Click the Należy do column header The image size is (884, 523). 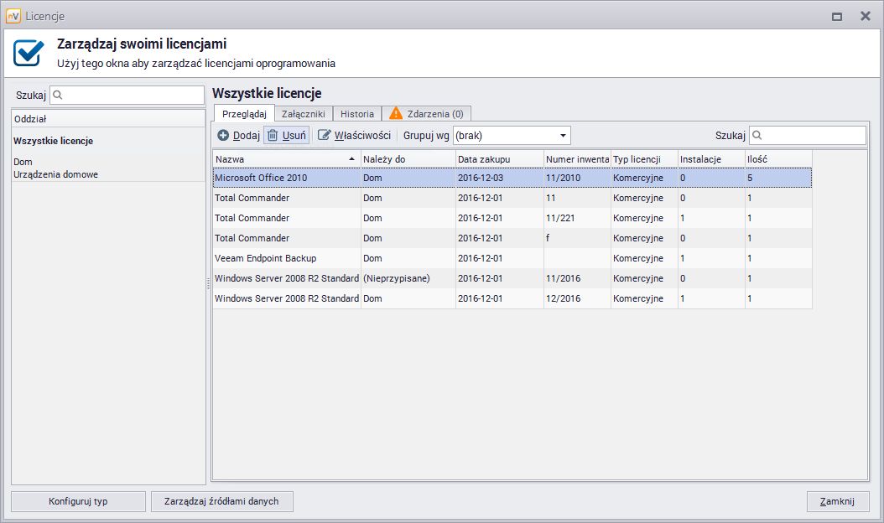click(408, 159)
